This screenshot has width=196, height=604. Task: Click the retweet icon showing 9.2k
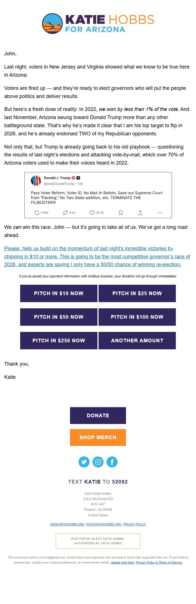(65, 213)
